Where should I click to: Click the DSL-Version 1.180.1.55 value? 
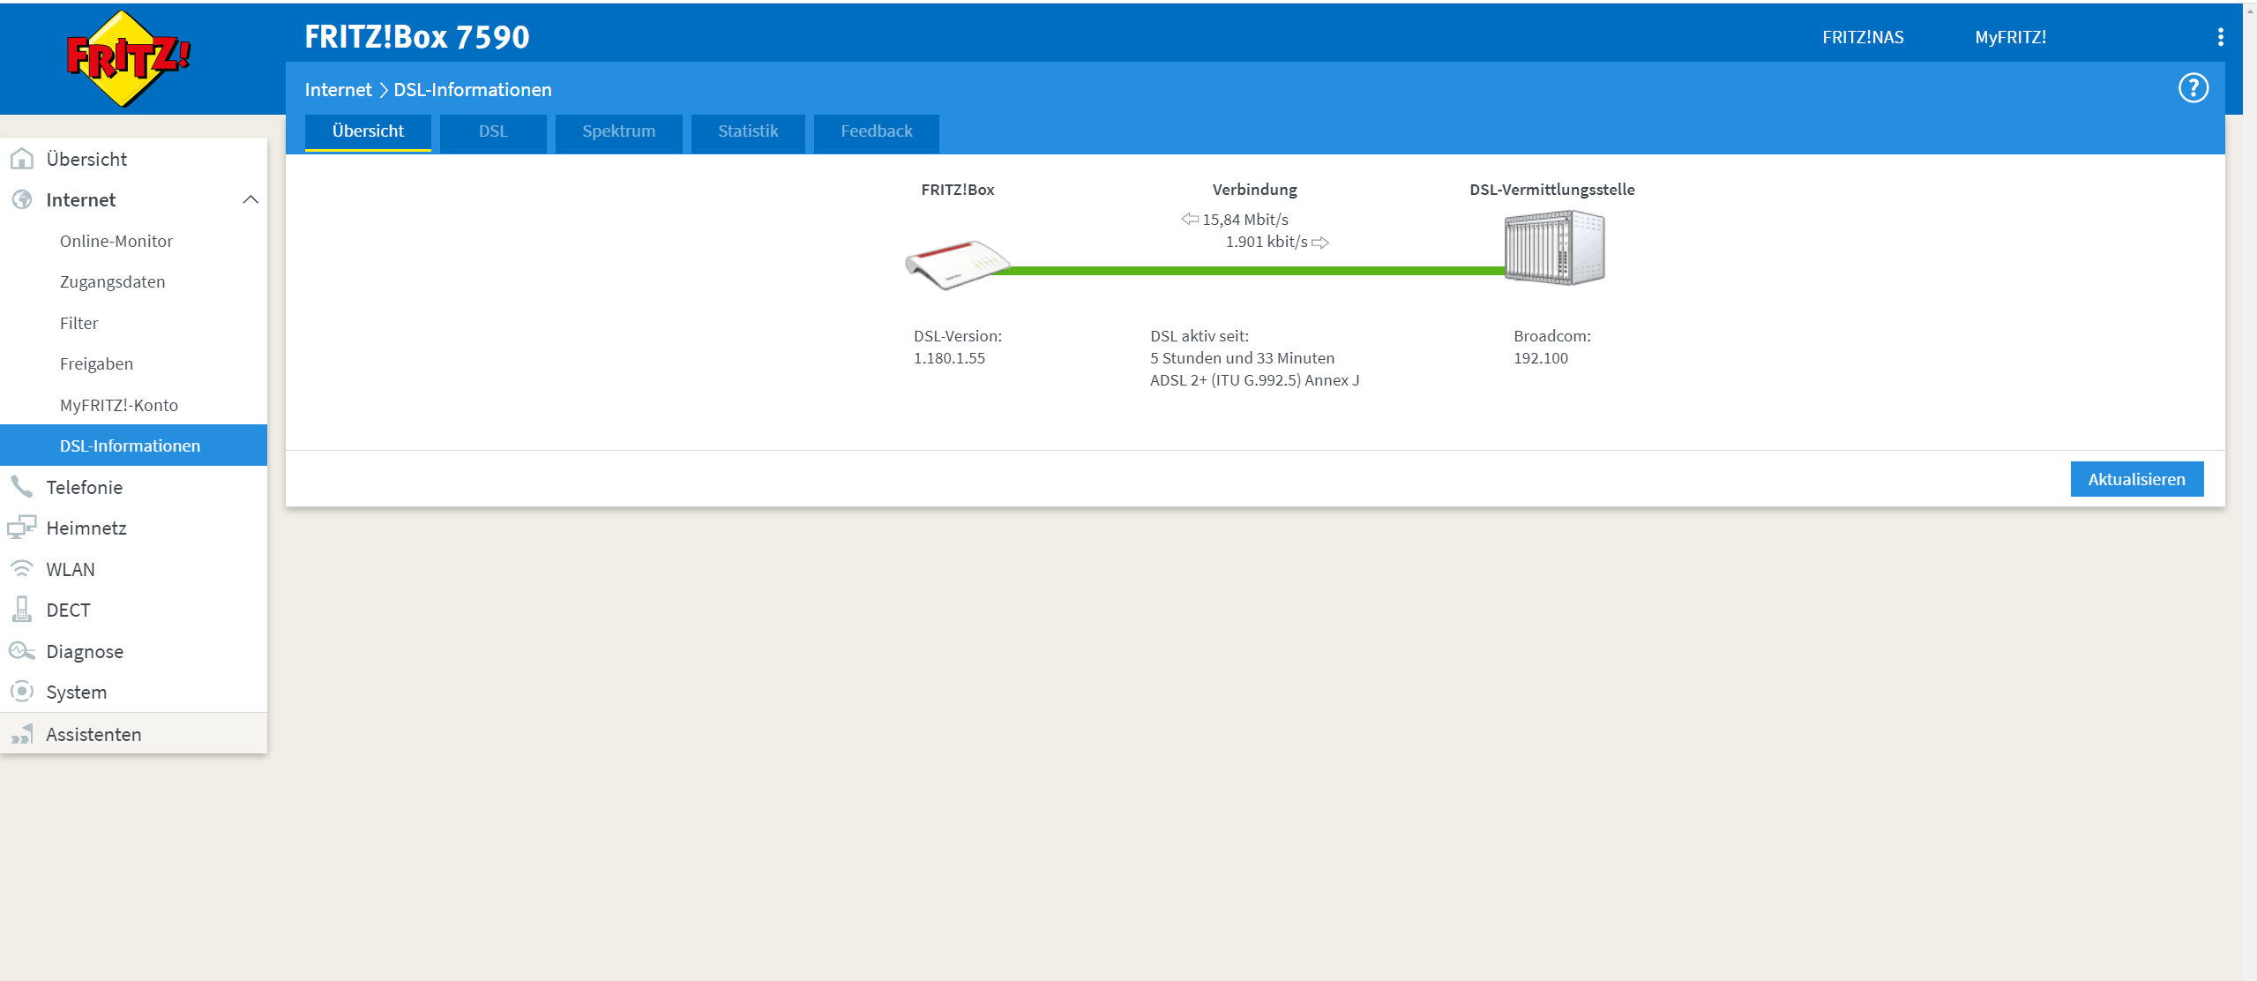tap(949, 358)
